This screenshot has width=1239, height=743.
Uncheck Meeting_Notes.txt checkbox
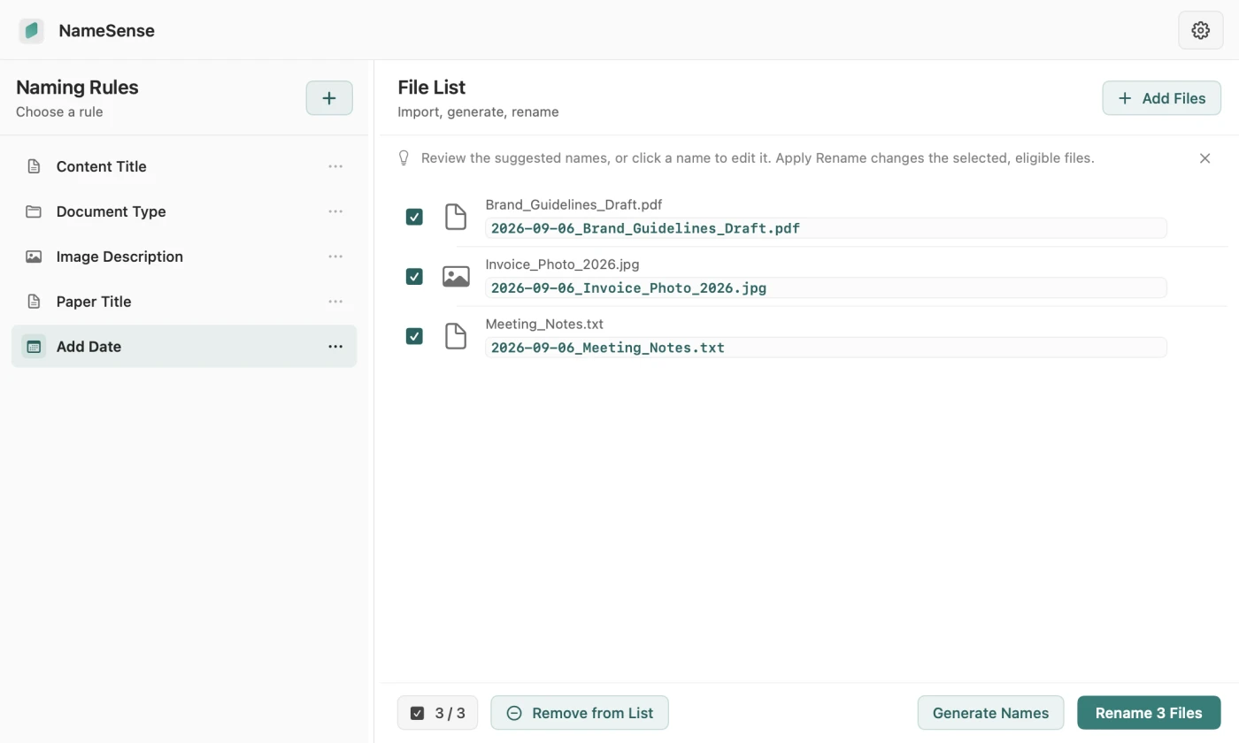tap(414, 336)
